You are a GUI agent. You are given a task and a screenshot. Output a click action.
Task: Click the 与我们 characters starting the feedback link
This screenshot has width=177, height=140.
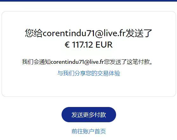pos(66,73)
